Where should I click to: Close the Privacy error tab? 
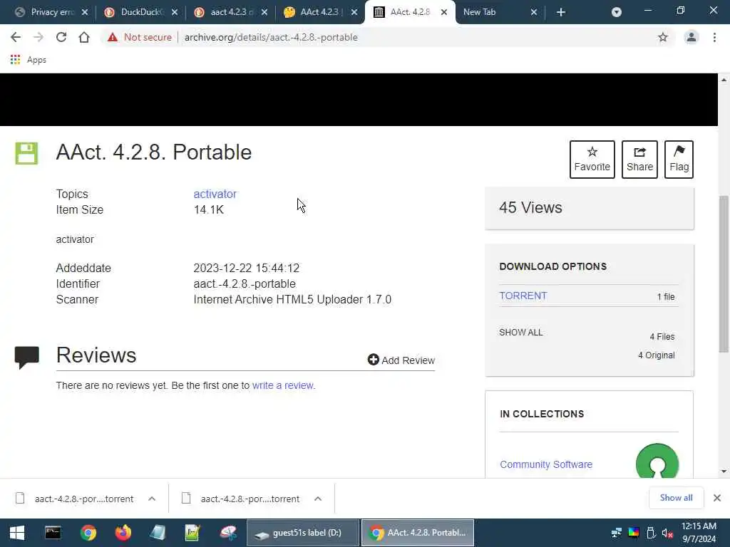[85, 12]
